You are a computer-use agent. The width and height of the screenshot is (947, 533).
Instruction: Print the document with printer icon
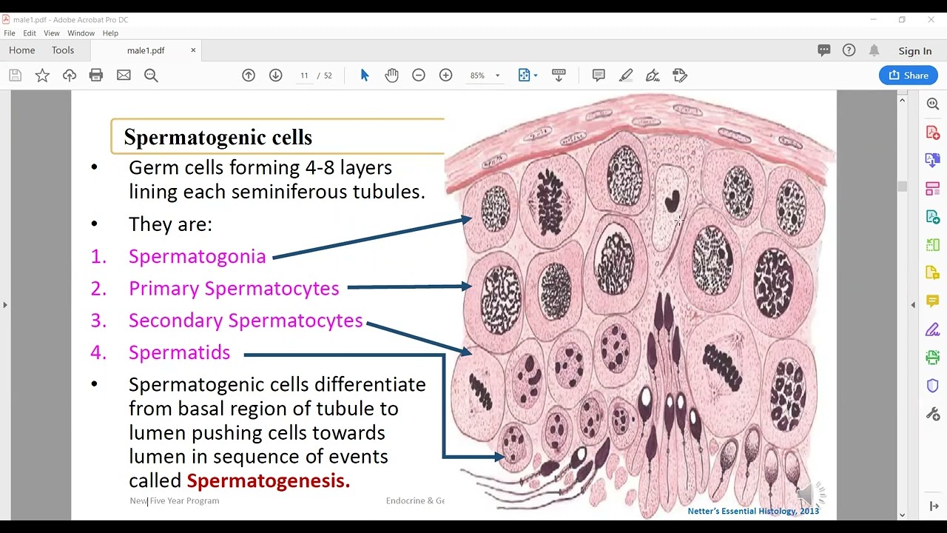96,75
